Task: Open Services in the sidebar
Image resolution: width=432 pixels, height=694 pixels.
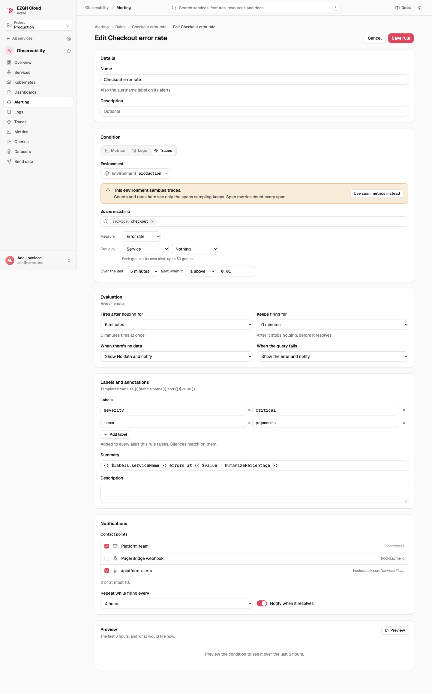Action: tap(38, 72)
